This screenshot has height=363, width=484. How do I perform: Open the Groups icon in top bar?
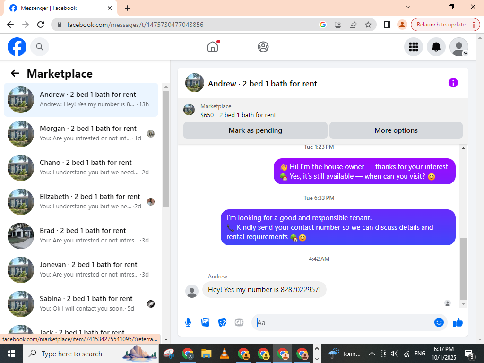coord(263,47)
